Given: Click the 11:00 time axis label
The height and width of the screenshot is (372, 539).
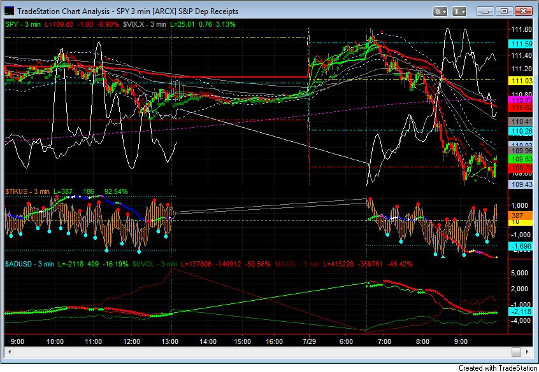Looking at the screenshot, I should coord(93,341).
